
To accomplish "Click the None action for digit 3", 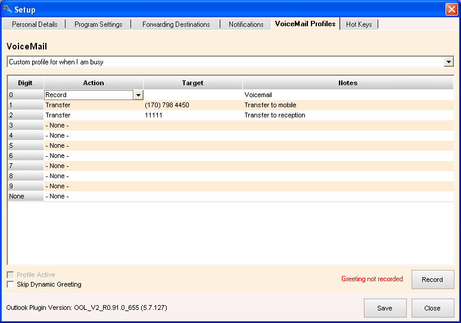I will [x=94, y=125].
